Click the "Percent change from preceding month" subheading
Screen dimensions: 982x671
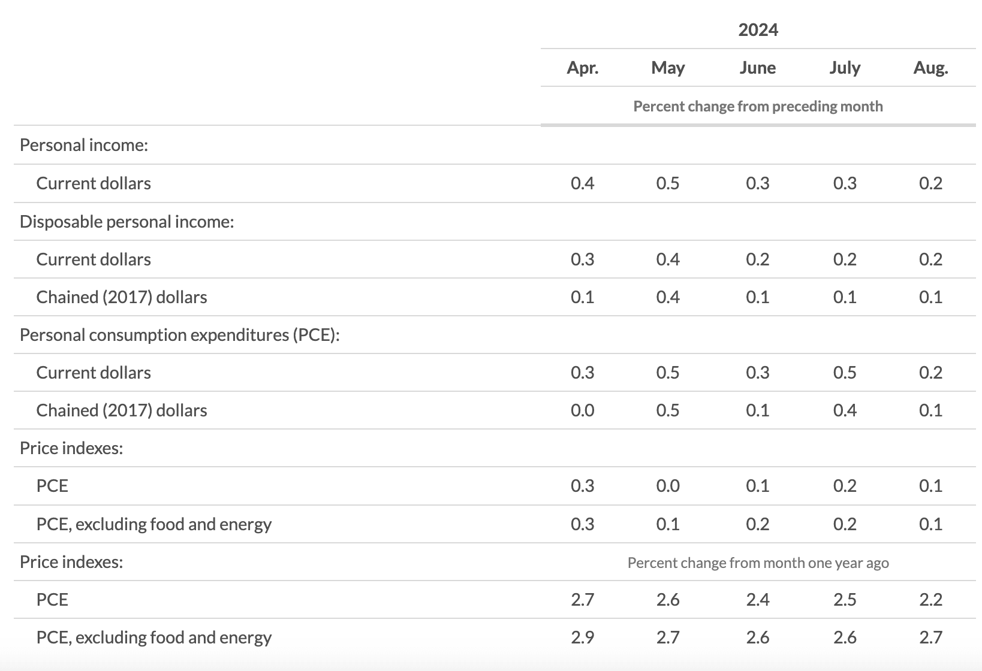758,107
